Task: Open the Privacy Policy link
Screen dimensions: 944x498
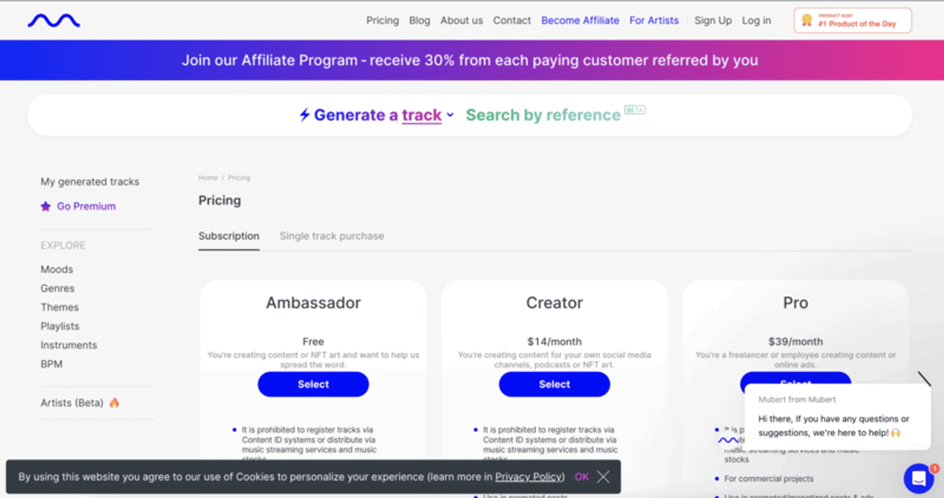Action: coord(529,477)
